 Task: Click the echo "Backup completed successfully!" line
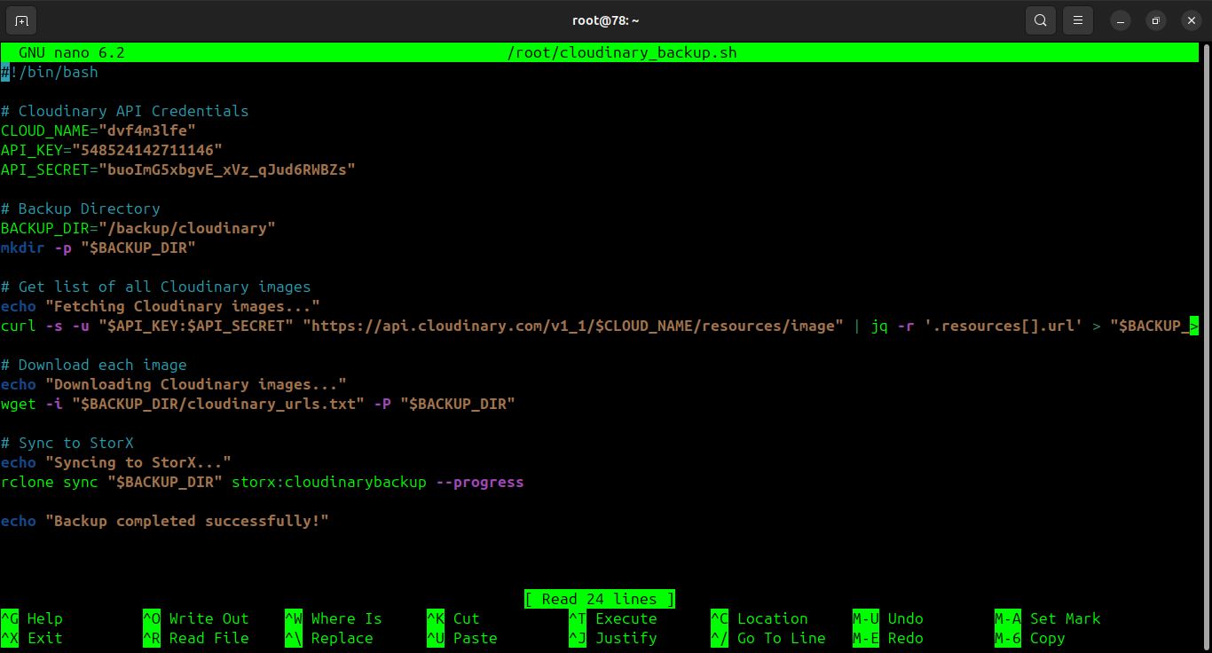tap(165, 521)
